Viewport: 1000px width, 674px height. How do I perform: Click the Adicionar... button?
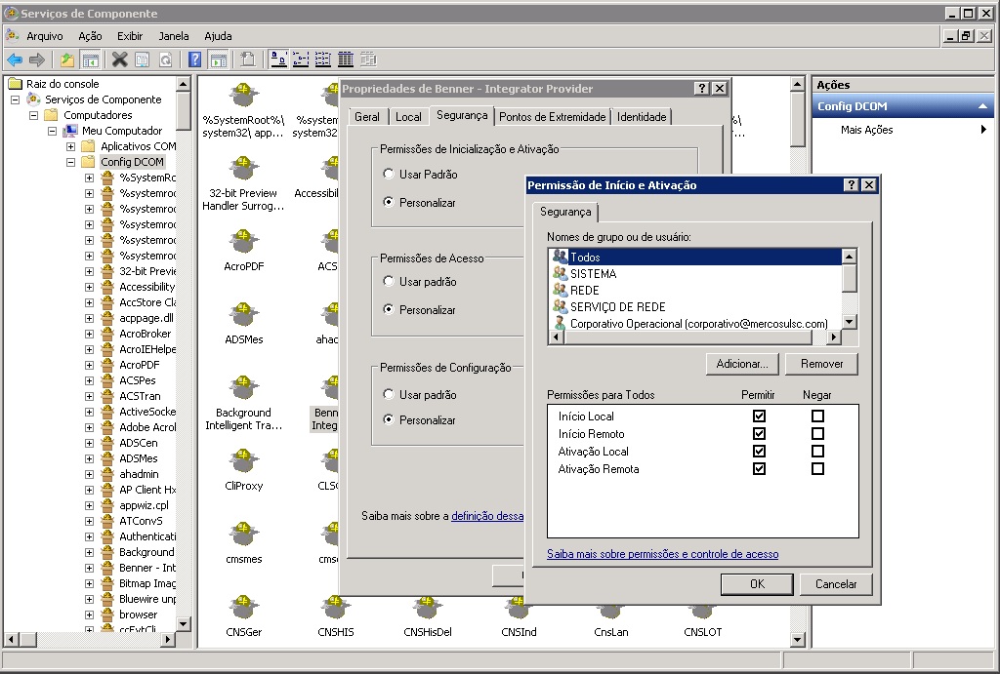coord(741,364)
